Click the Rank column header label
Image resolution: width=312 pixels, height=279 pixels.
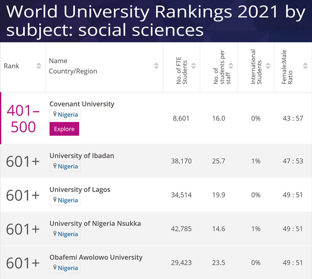pyautogui.click(x=11, y=66)
